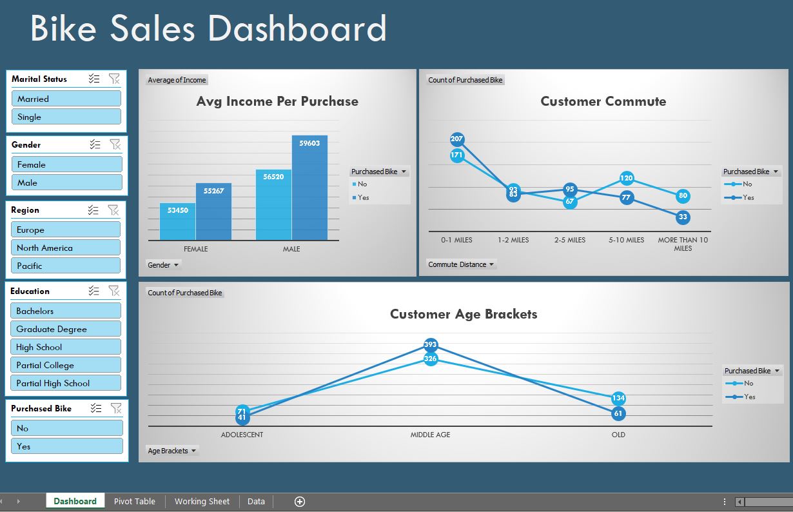Viewport: 793px width, 512px height.
Task: Toggle the Graduate Degree education filter
Action: click(66, 329)
